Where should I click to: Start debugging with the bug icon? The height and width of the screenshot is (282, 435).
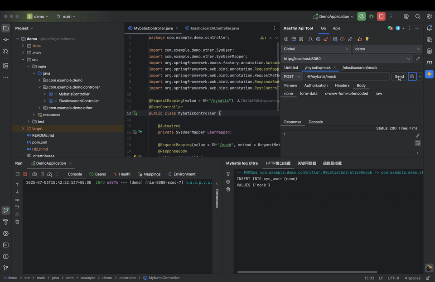tap(371, 16)
